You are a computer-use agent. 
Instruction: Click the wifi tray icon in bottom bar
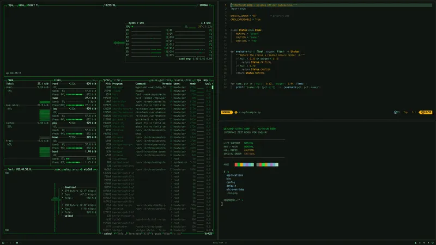pos(424,243)
